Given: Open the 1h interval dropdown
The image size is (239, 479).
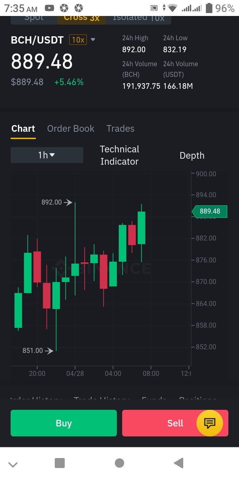Looking at the screenshot, I should coord(47,155).
